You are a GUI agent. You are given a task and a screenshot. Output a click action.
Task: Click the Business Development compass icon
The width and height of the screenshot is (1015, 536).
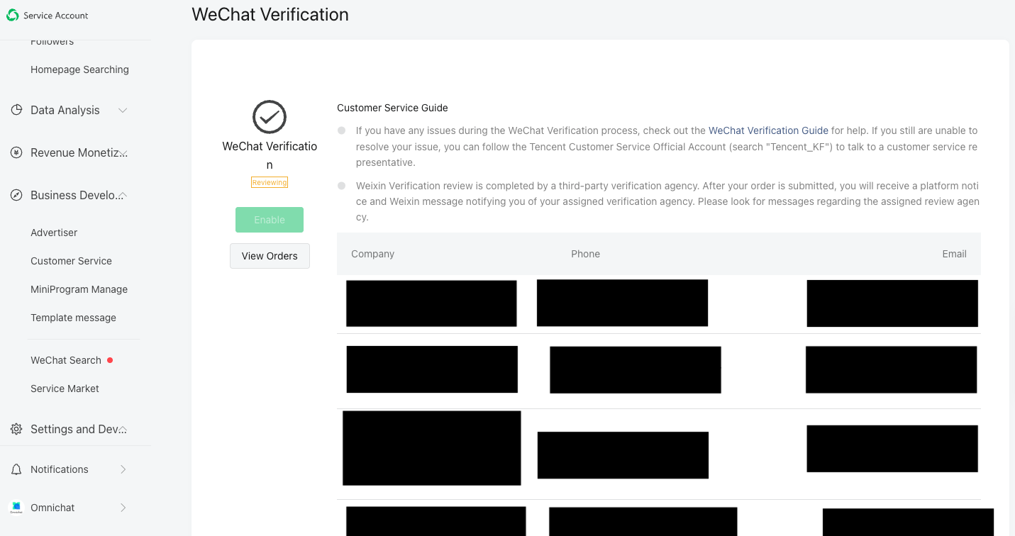16,195
